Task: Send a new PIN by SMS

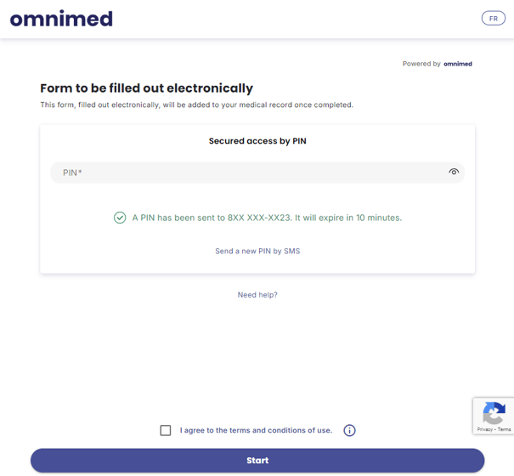Action: 257,251
